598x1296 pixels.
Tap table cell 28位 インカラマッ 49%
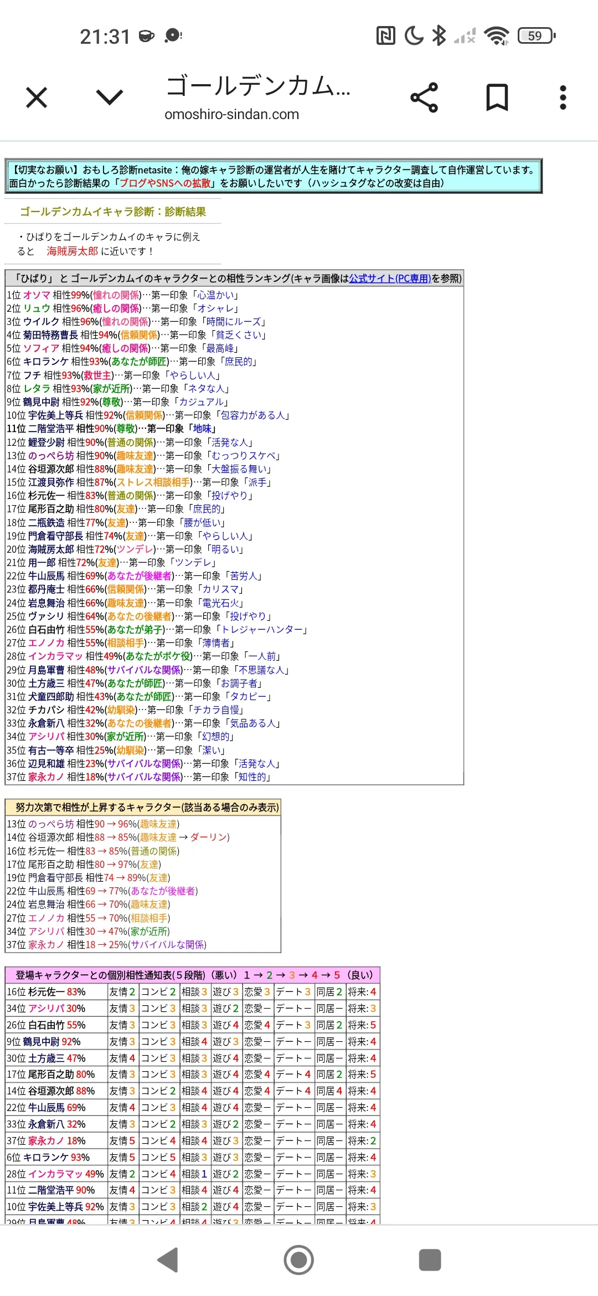pos(56,1174)
